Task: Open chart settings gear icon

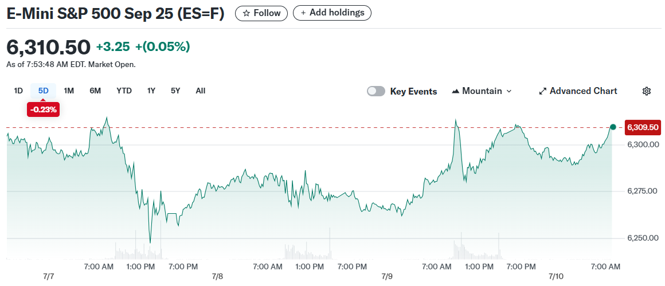Action: coord(646,91)
